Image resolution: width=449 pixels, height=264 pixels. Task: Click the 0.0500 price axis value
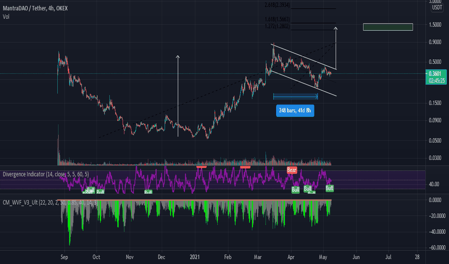pos(435,141)
